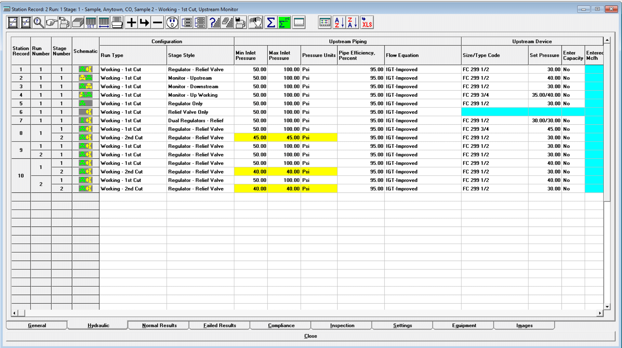The height and width of the screenshot is (348, 622).
Task: Click the shrink window arrows icon
Action: [26, 23]
